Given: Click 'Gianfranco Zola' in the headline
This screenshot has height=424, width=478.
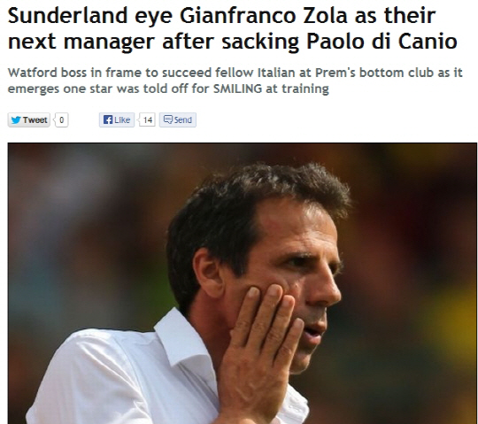Looking at the screenshot, I should [x=264, y=16].
